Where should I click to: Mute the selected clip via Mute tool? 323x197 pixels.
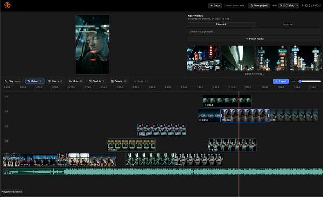coord(75,81)
